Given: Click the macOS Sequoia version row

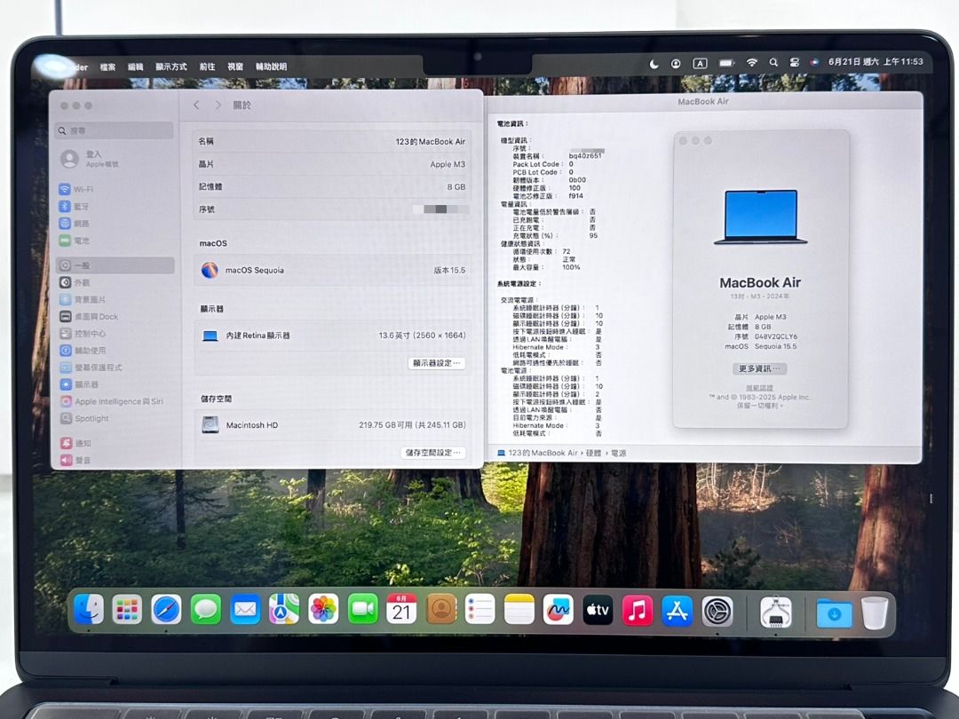Looking at the screenshot, I should click(x=333, y=270).
